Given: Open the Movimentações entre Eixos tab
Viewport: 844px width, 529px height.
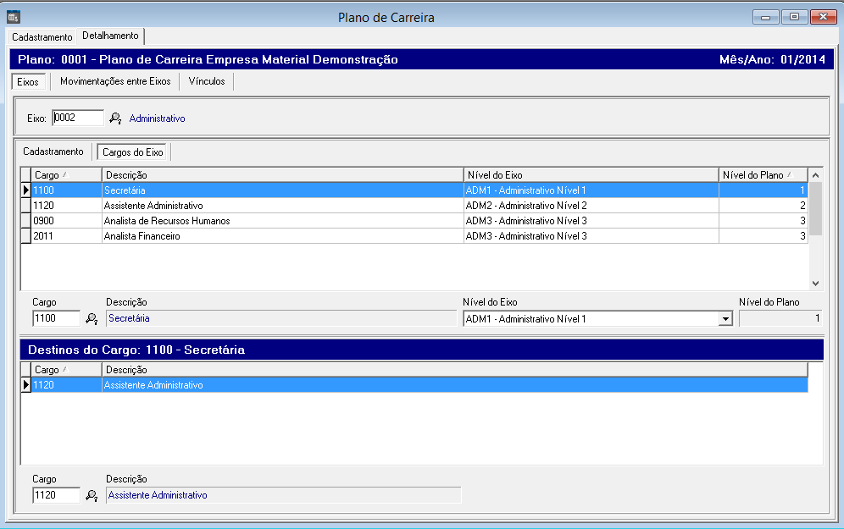Looking at the screenshot, I should 115,81.
